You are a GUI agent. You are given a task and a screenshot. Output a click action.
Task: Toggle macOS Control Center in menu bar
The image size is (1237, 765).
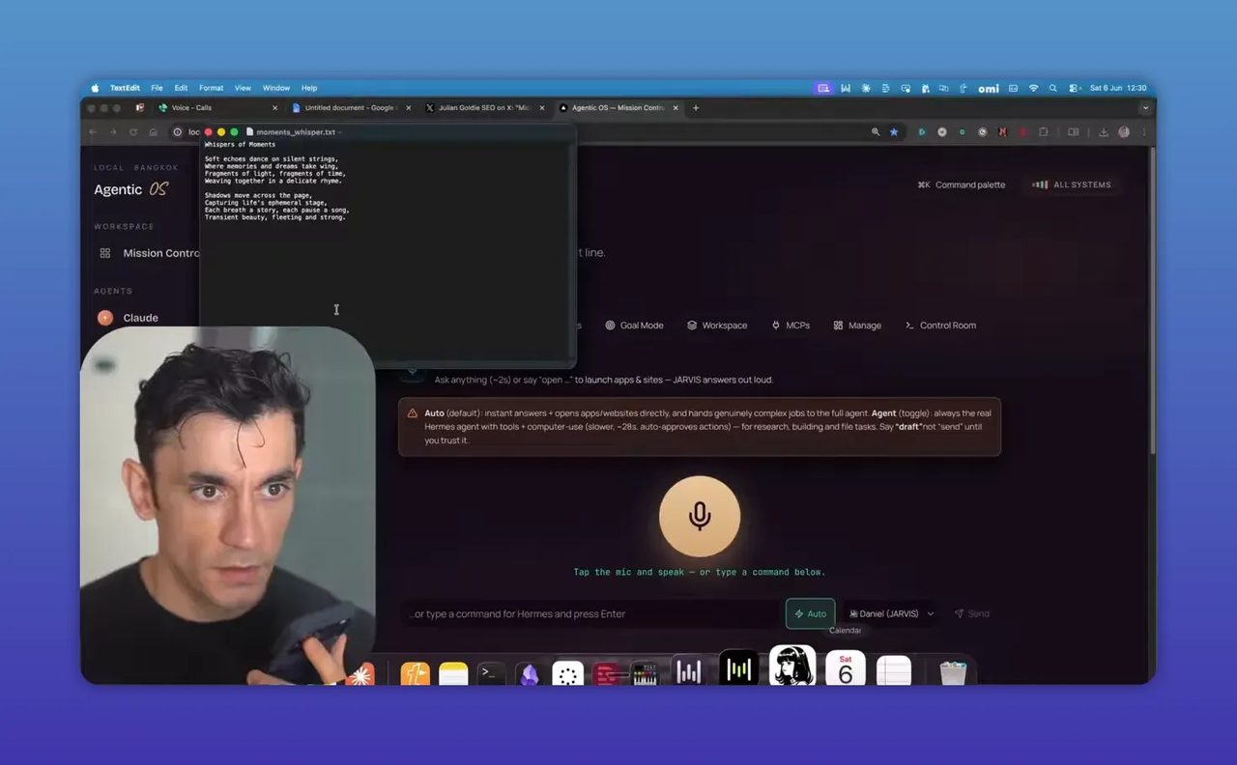[x=1072, y=88]
